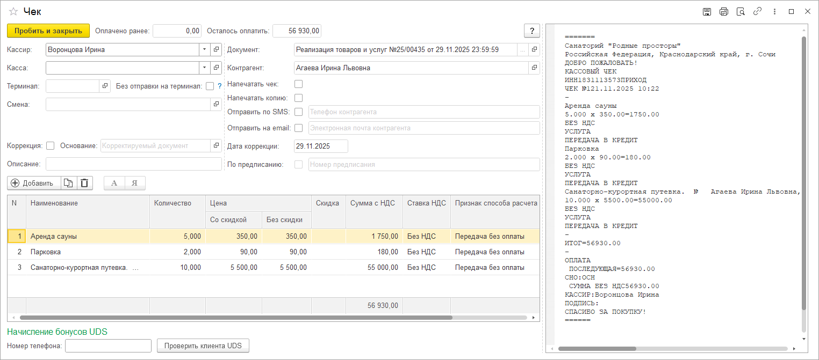Copy link to this document icon
Image resolution: width=819 pixels, height=360 pixels.
coord(757,12)
